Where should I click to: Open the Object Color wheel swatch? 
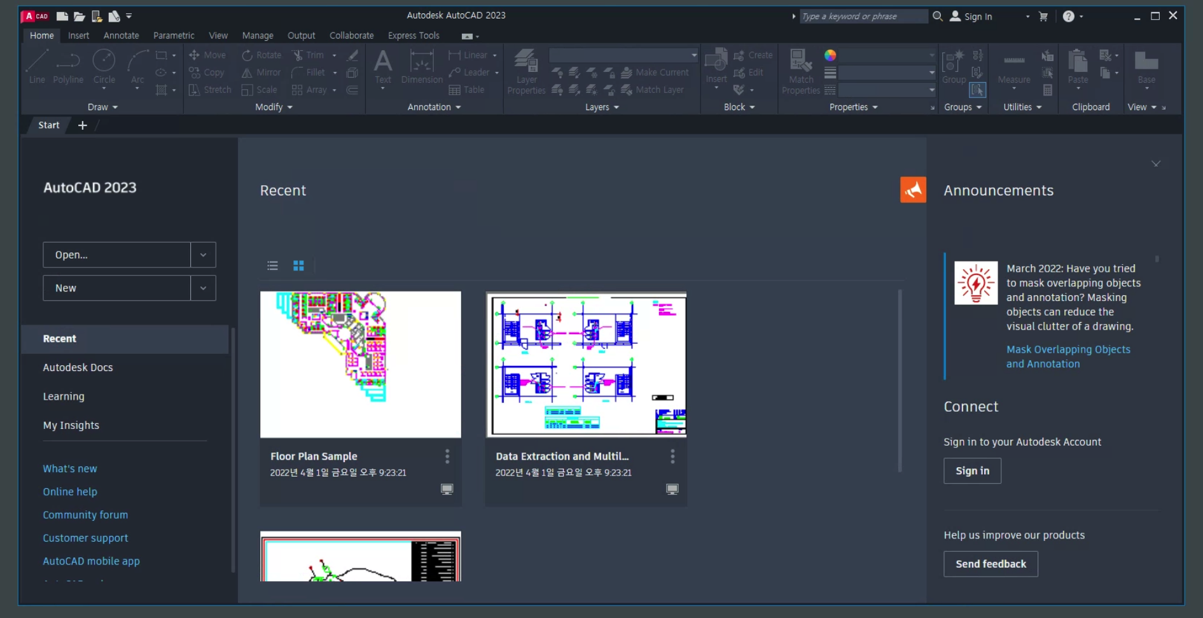(830, 55)
